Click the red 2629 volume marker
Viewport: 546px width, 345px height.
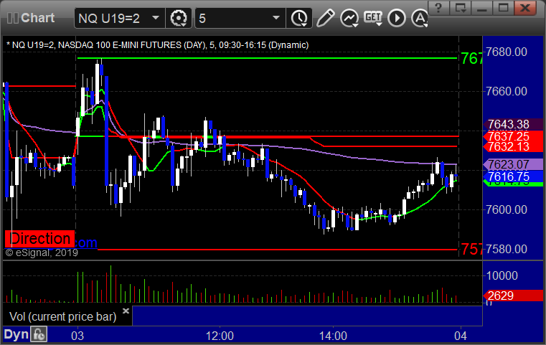[x=513, y=296]
